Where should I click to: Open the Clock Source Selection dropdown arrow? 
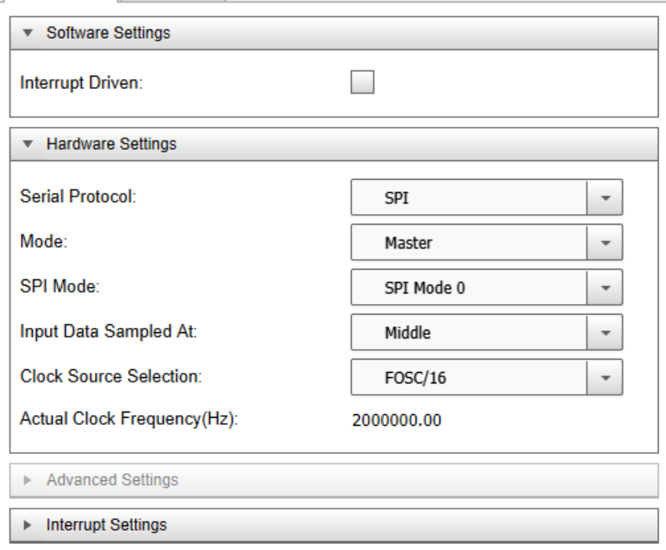(x=605, y=378)
